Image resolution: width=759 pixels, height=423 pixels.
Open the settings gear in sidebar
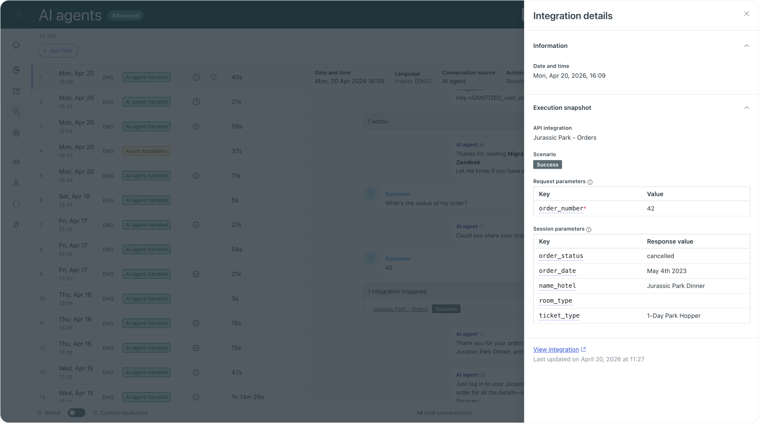[x=16, y=133]
